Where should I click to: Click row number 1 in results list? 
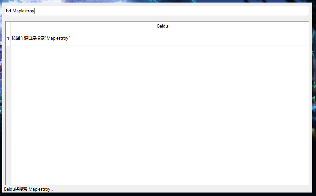pyautogui.click(x=8, y=38)
